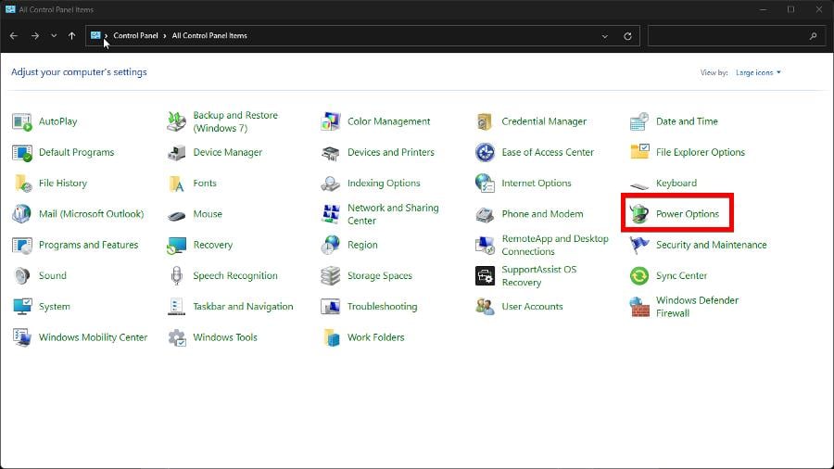Screen dimensions: 834x469
Task: Open the Power Options icon
Action: click(639, 214)
